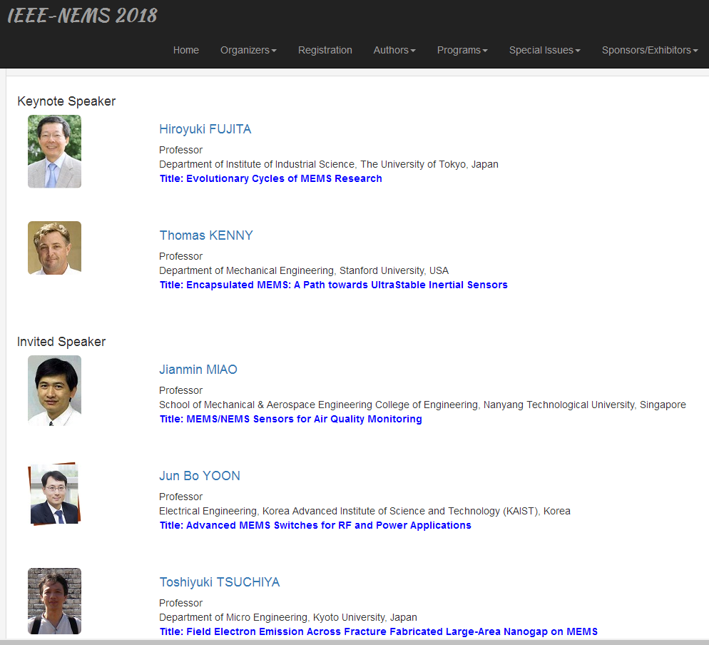Open the Toshiyuki TSUCHIYA name link
This screenshot has width=709, height=645.
pyautogui.click(x=219, y=582)
